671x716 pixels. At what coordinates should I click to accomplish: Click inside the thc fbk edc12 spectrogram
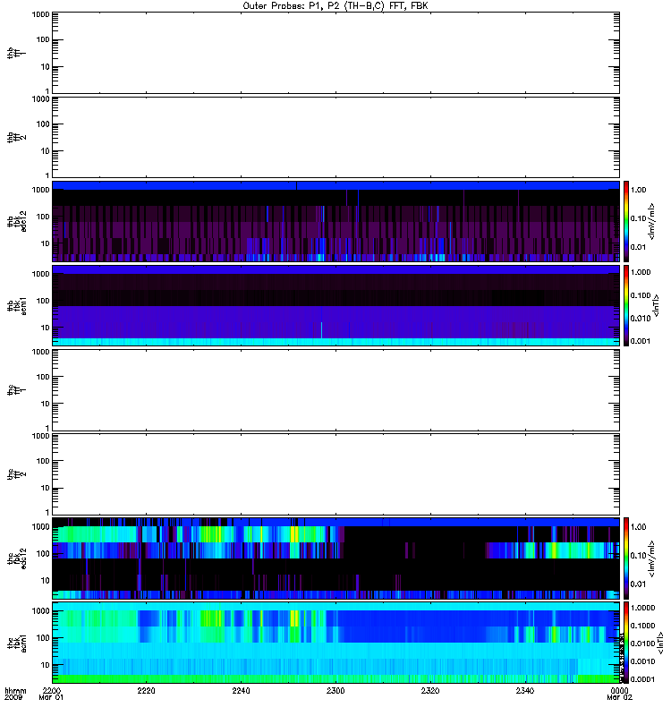click(335, 558)
